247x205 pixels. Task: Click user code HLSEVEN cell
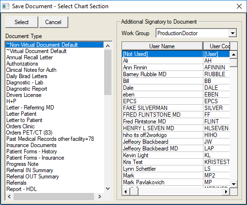click(216, 128)
